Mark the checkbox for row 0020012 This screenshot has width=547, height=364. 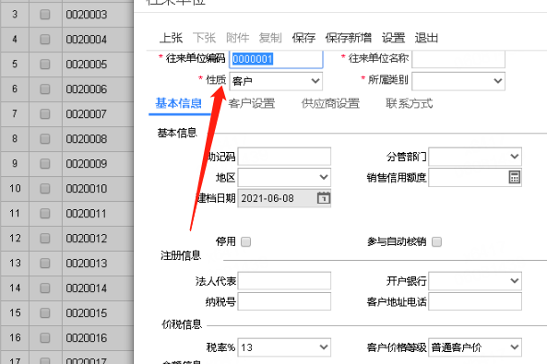pyautogui.click(x=44, y=239)
